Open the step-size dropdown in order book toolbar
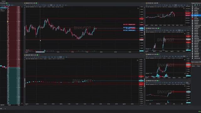The width and height of the screenshot is (201, 113). coord(12,5)
